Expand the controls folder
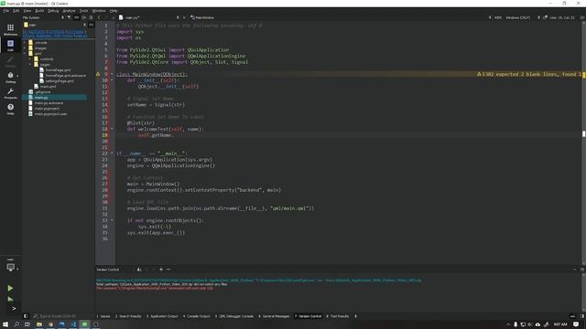The height and width of the screenshot is (329, 586). click(x=30, y=58)
